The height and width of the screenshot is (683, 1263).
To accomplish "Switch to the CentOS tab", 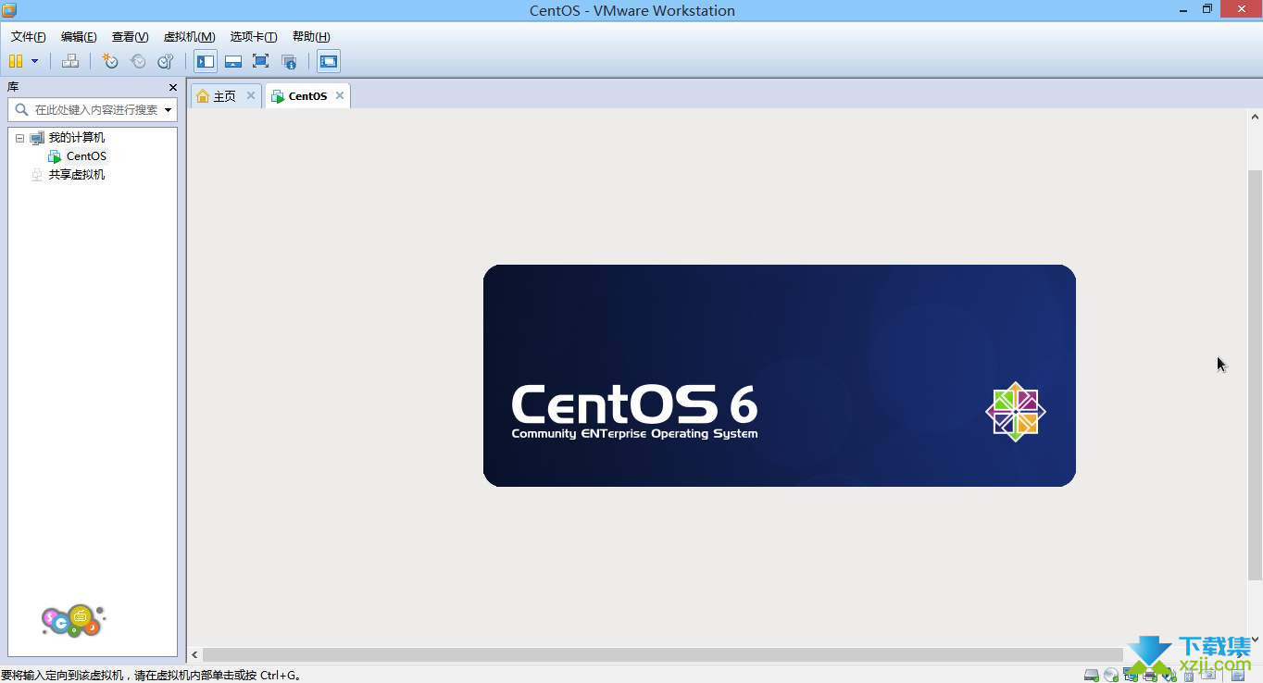I will click(307, 96).
